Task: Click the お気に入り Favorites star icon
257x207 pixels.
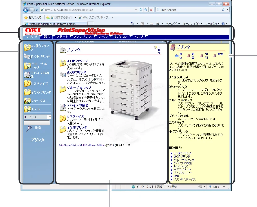Action: coord(26,17)
